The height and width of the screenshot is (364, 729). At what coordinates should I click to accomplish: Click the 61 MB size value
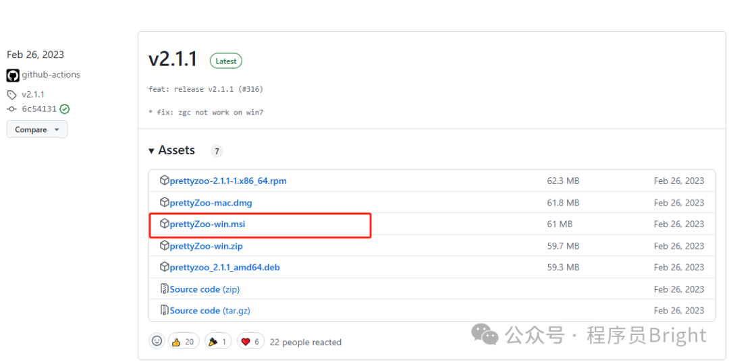coord(560,224)
